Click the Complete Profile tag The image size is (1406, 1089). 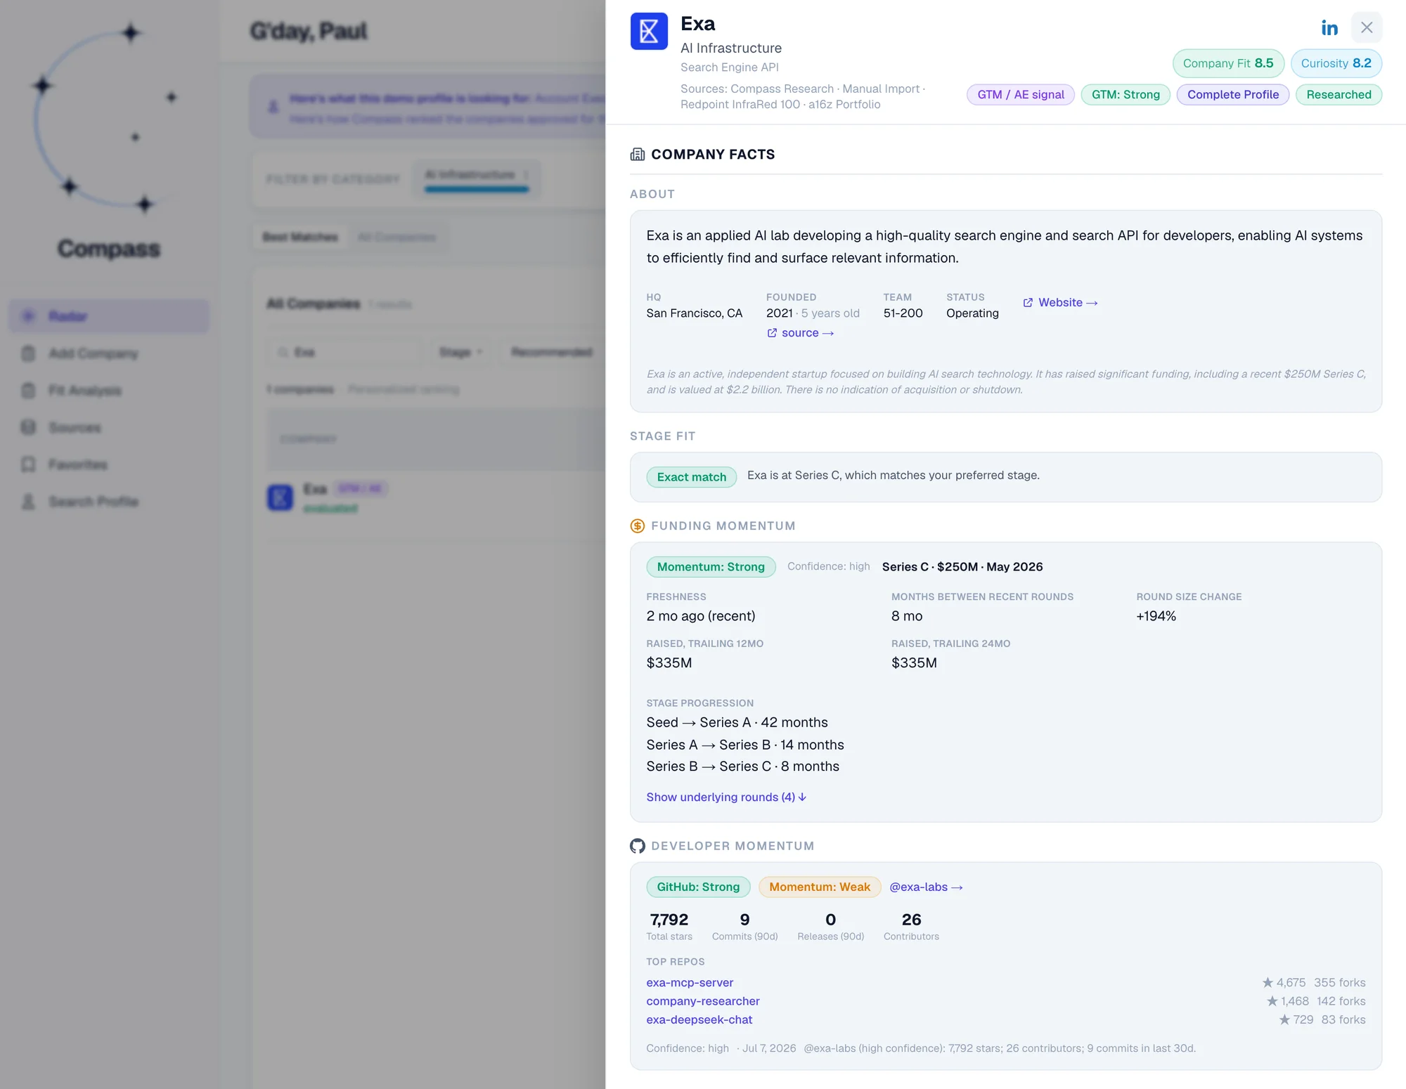pos(1233,95)
